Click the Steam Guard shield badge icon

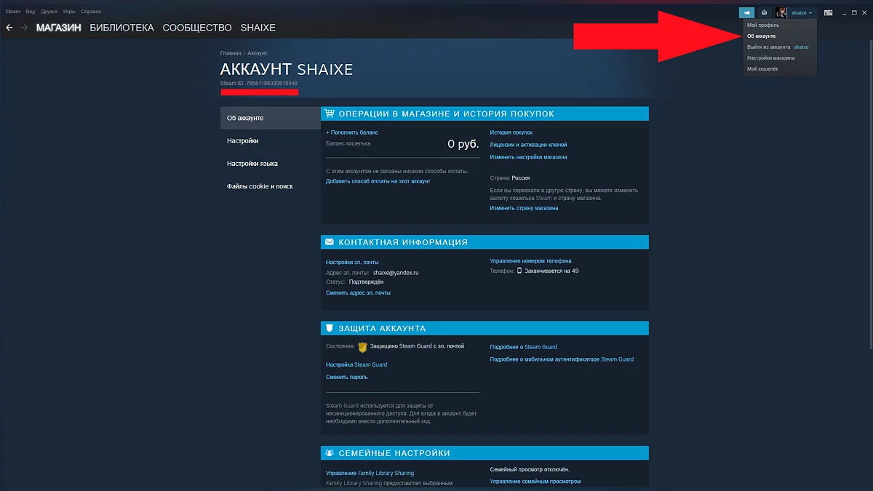pyautogui.click(x=363, y=347)
